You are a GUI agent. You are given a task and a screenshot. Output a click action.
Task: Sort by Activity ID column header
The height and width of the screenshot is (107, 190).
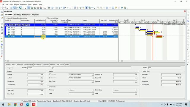click(13, 21)
